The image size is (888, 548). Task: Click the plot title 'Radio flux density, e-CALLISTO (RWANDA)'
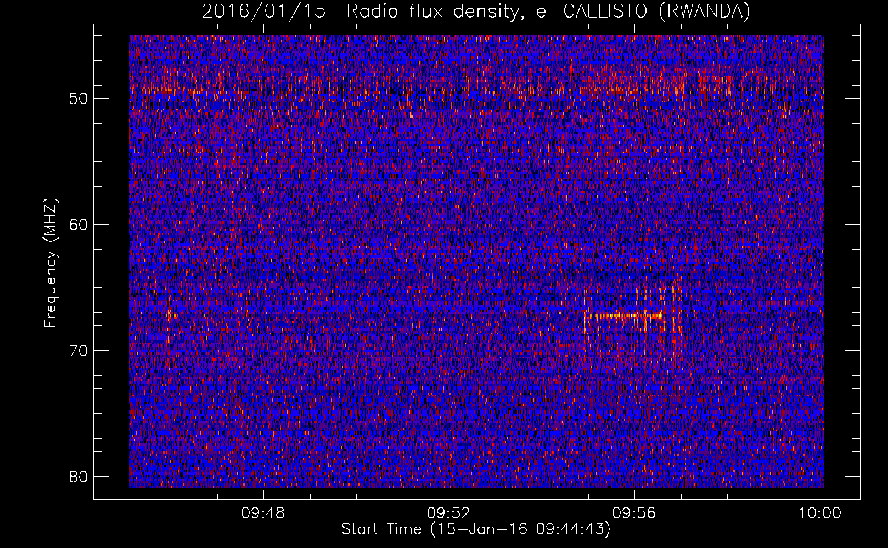[548, 11]
